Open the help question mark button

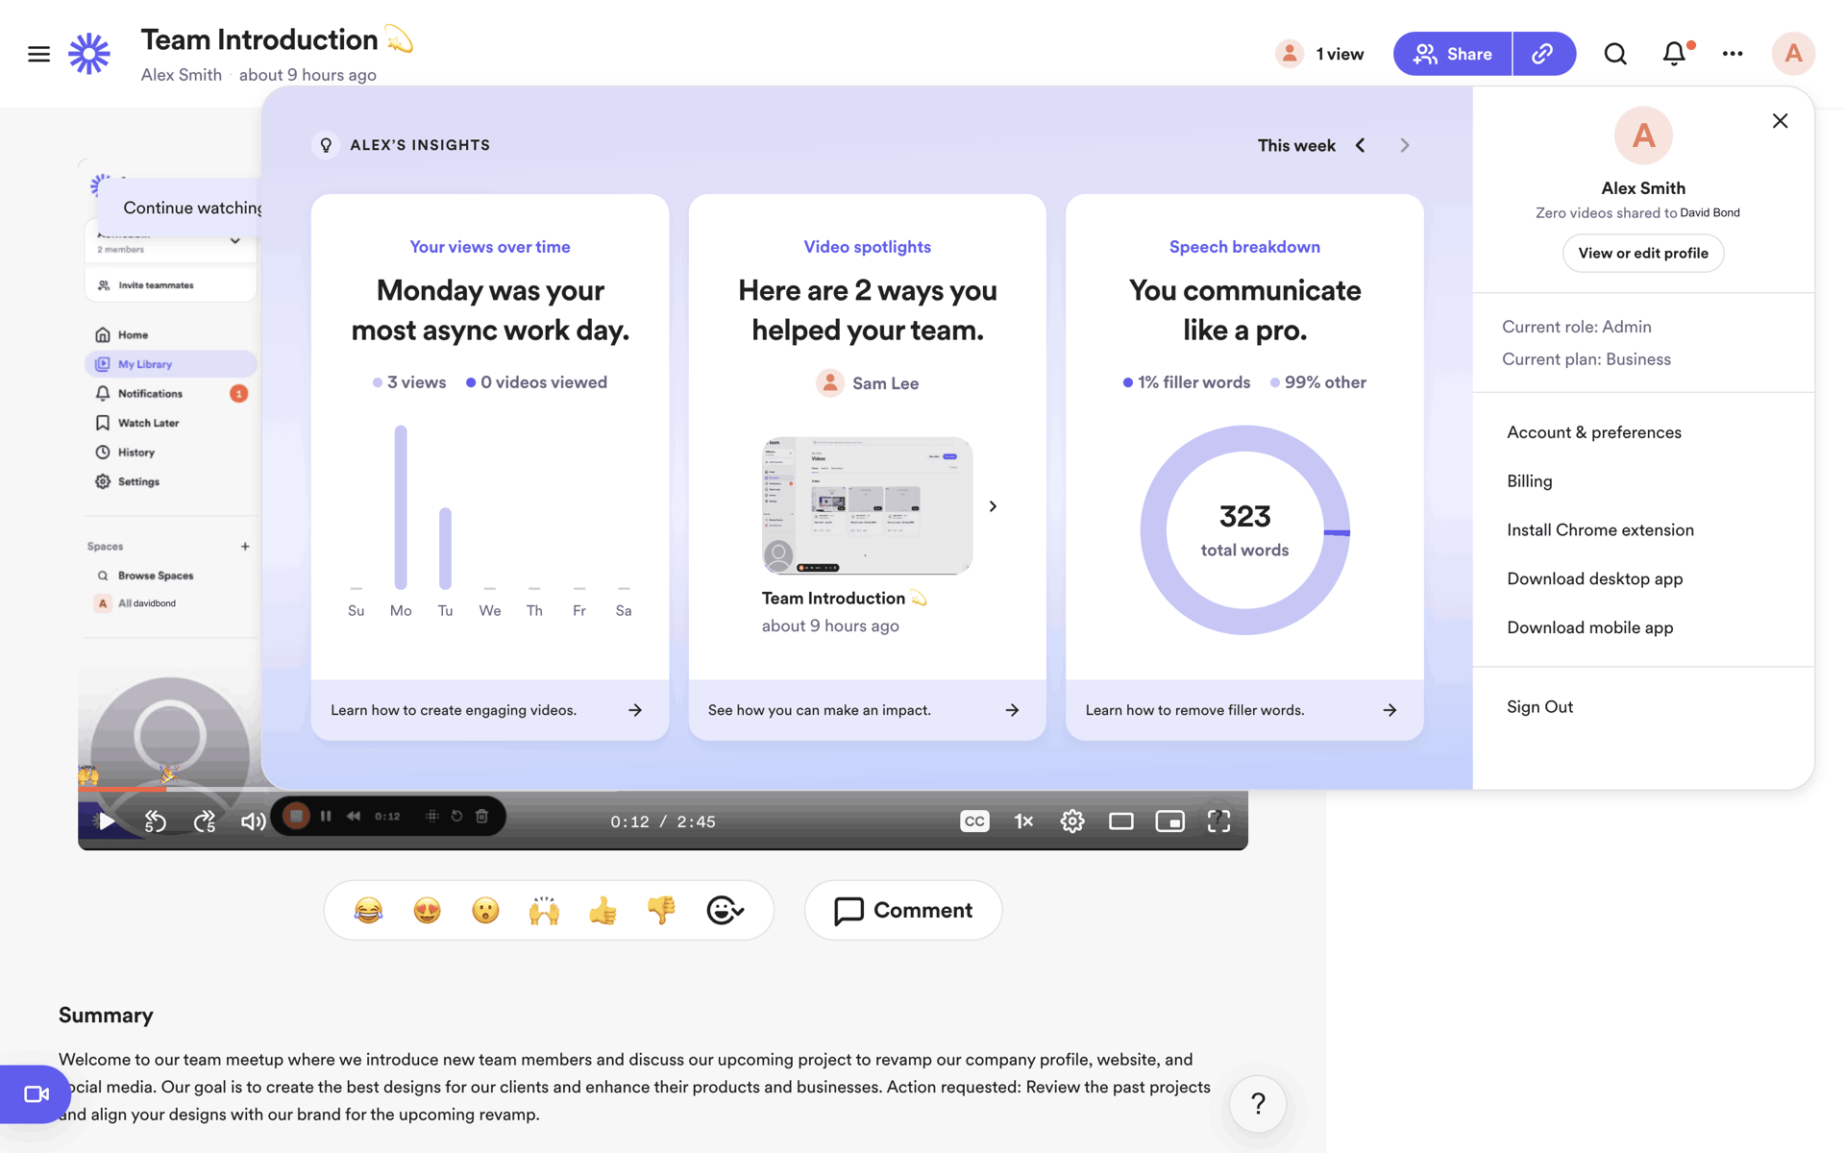pyautogui.click(x=1258, y=1104)
